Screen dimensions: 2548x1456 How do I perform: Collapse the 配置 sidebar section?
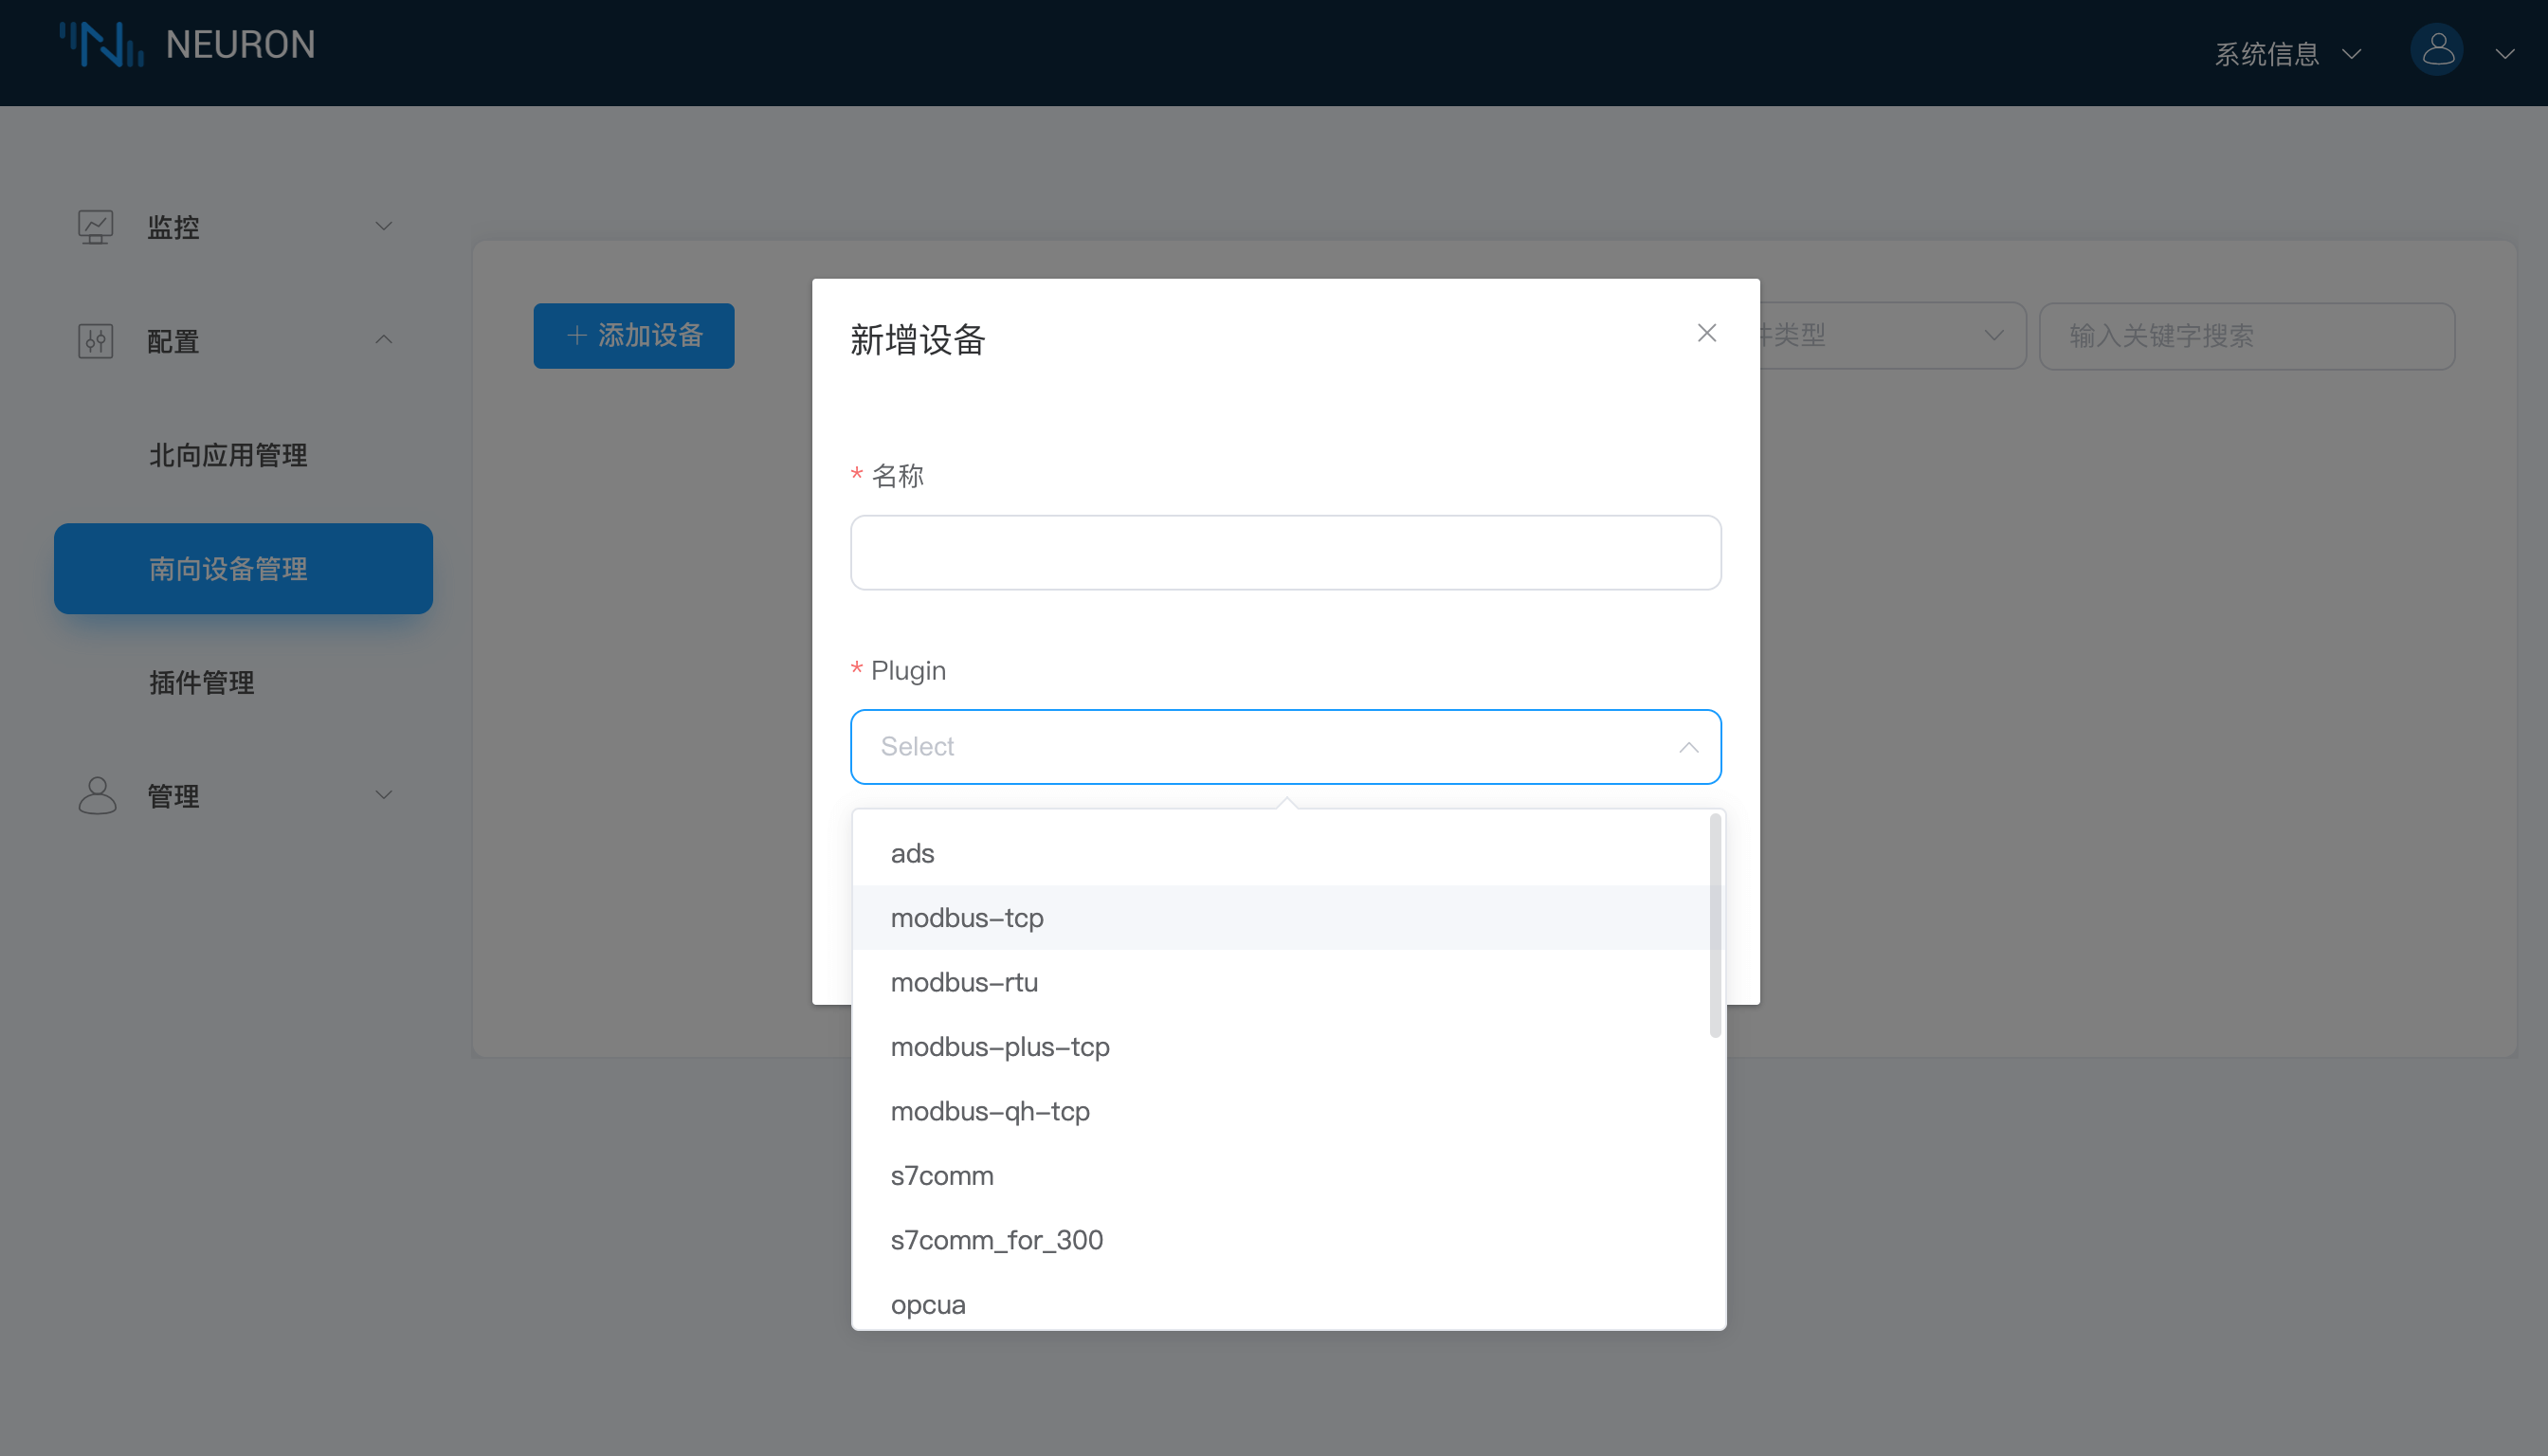coord(383,341)
